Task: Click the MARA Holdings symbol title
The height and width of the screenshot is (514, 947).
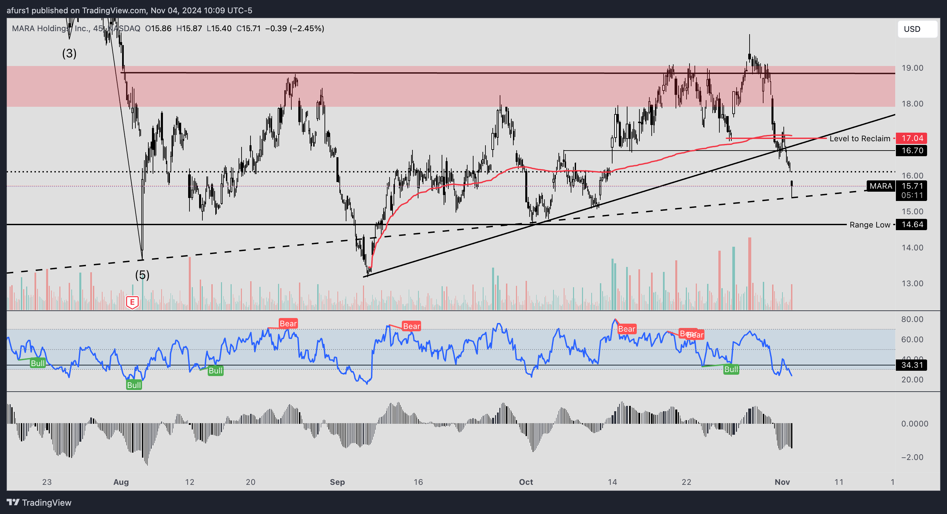Action: [76, 28]
